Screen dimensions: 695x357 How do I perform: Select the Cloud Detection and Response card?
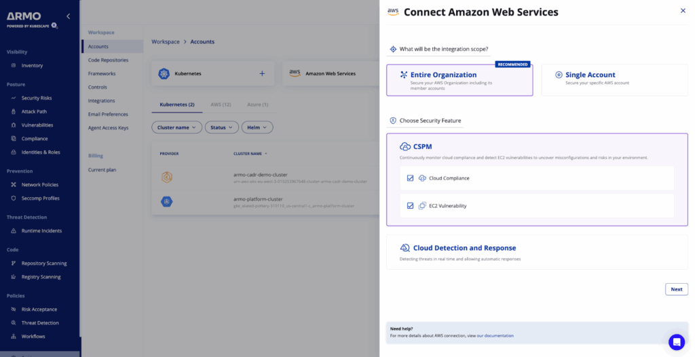pyautogui.click(x=536, y=252)
